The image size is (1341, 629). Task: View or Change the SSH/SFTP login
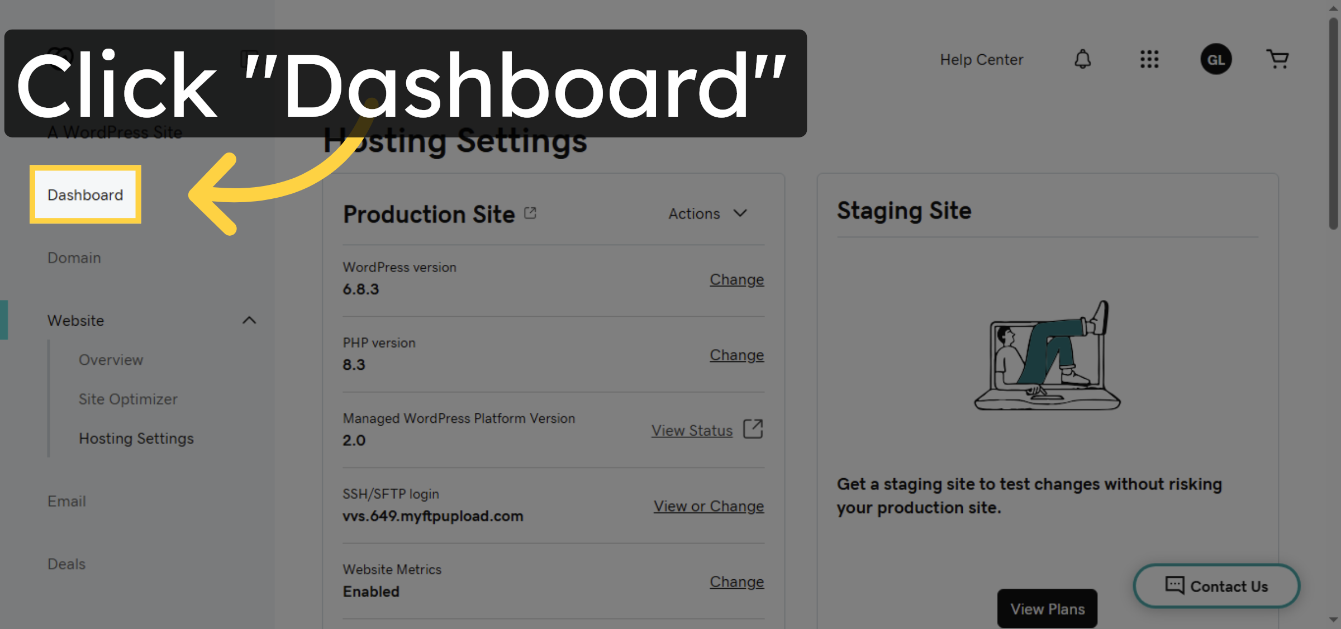[708, 506]
